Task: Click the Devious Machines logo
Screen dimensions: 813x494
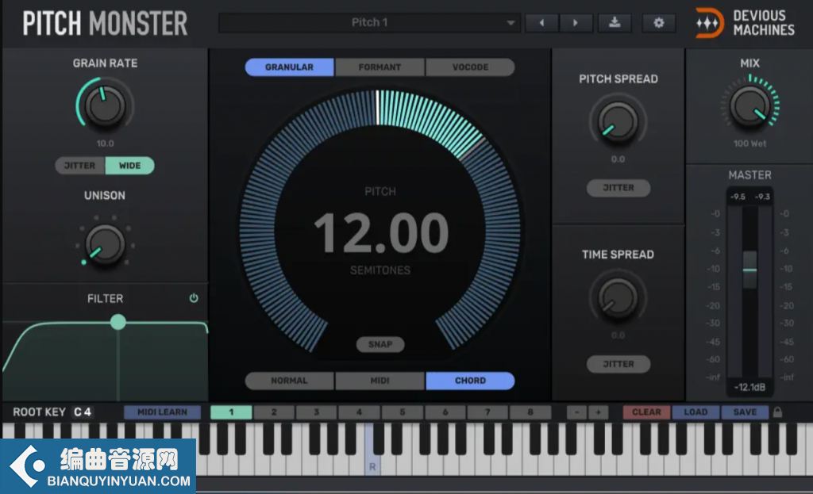Action: tap(745, 23)
